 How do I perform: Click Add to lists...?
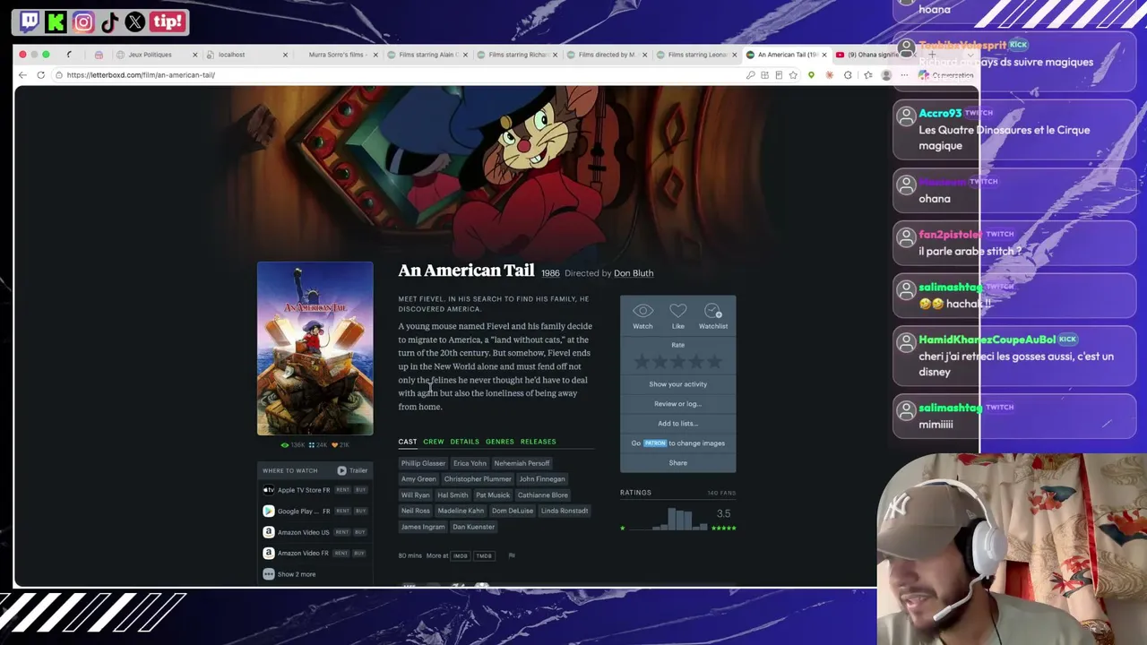pyautogui.click(x=678, y=424)
